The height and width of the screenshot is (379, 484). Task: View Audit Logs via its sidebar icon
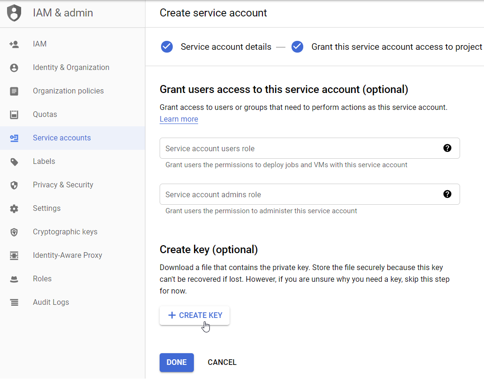coord(14,302)
